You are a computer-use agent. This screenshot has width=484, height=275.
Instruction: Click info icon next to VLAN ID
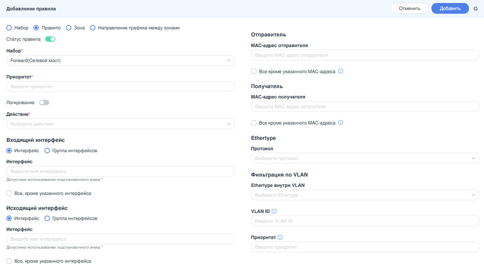click(x=274, y=211)
